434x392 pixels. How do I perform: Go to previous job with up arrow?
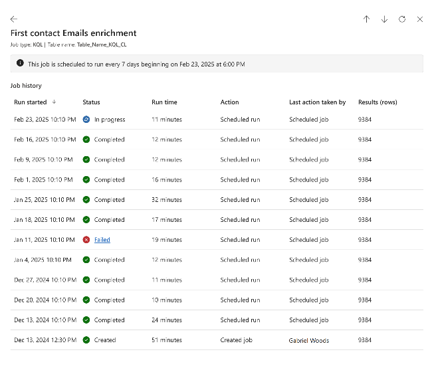[x=366, y=19]
